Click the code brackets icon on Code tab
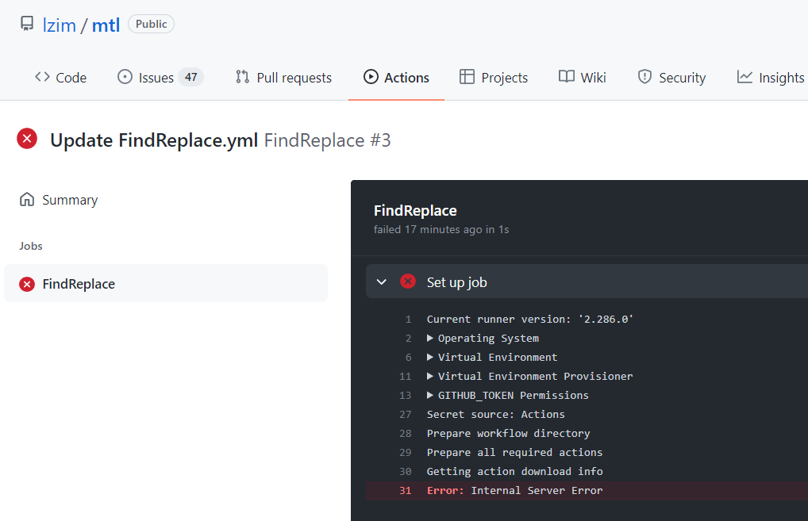Viewport: 808px width, 521px height. tap(40, 77)
